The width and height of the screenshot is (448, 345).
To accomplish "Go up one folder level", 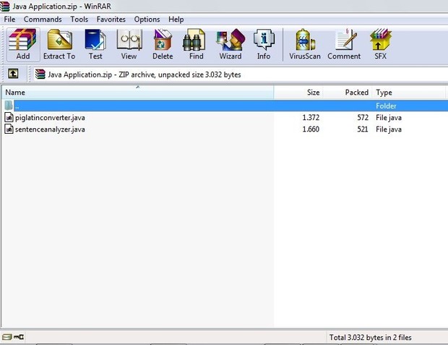I will (13, 74).
